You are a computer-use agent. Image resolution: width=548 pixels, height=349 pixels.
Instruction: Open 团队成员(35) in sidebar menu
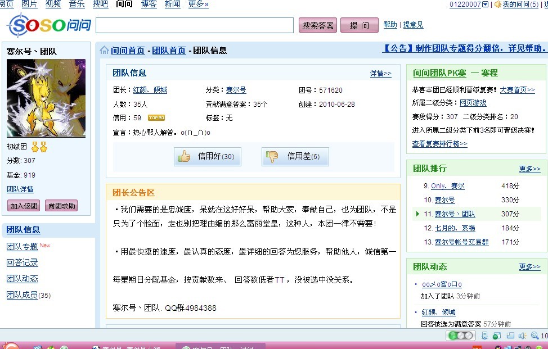29,295
